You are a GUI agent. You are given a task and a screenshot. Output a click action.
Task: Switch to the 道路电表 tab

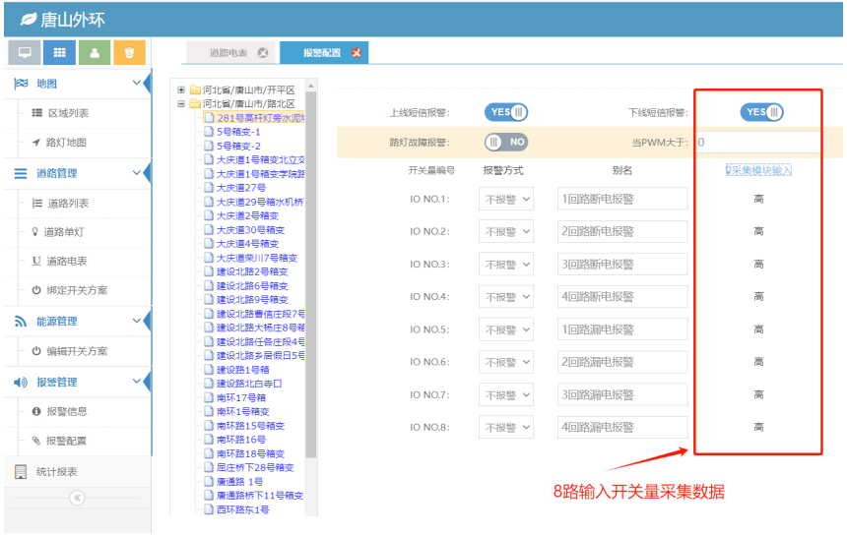228,53
